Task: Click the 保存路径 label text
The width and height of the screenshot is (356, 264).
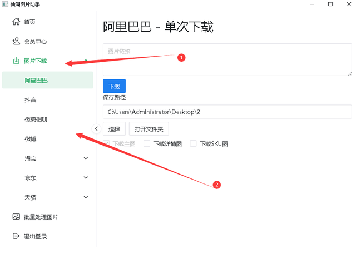Action: pyautogui.click(x=114, y=97)
